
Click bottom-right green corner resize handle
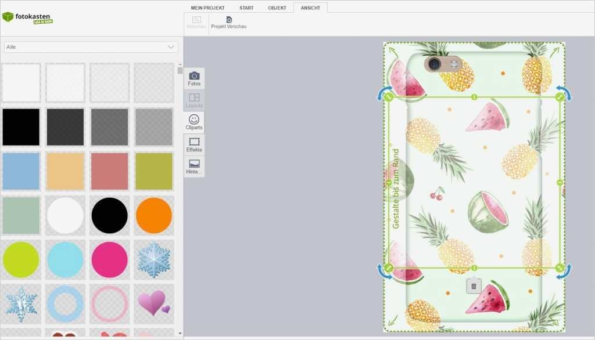(x=560, y=267)
